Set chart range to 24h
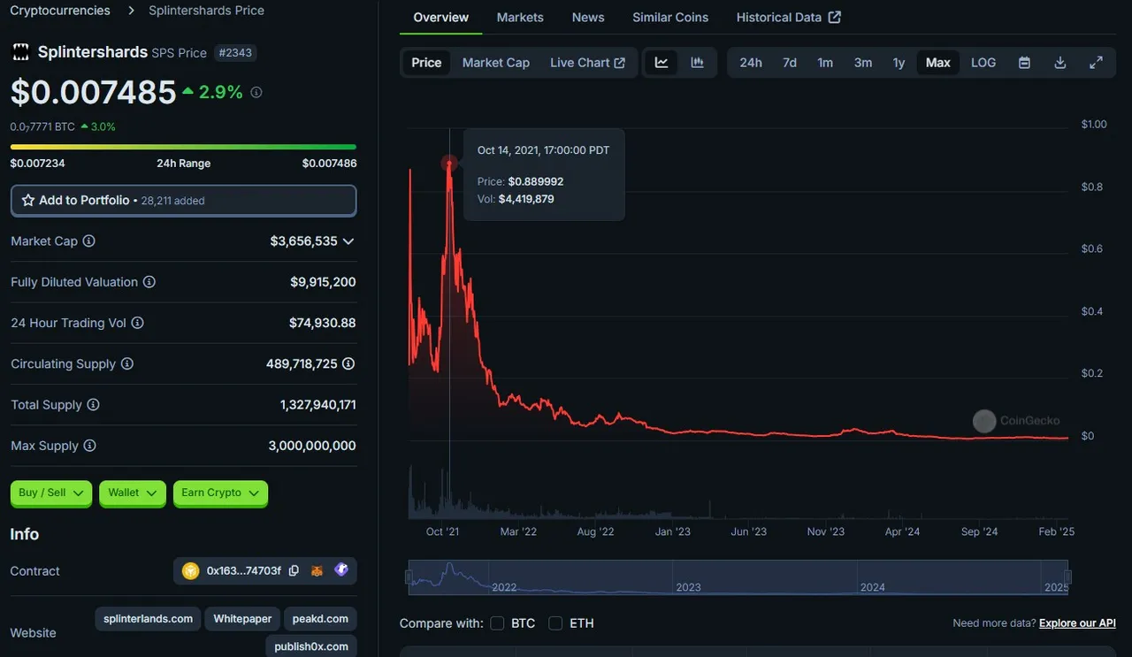 coord(751,63)
